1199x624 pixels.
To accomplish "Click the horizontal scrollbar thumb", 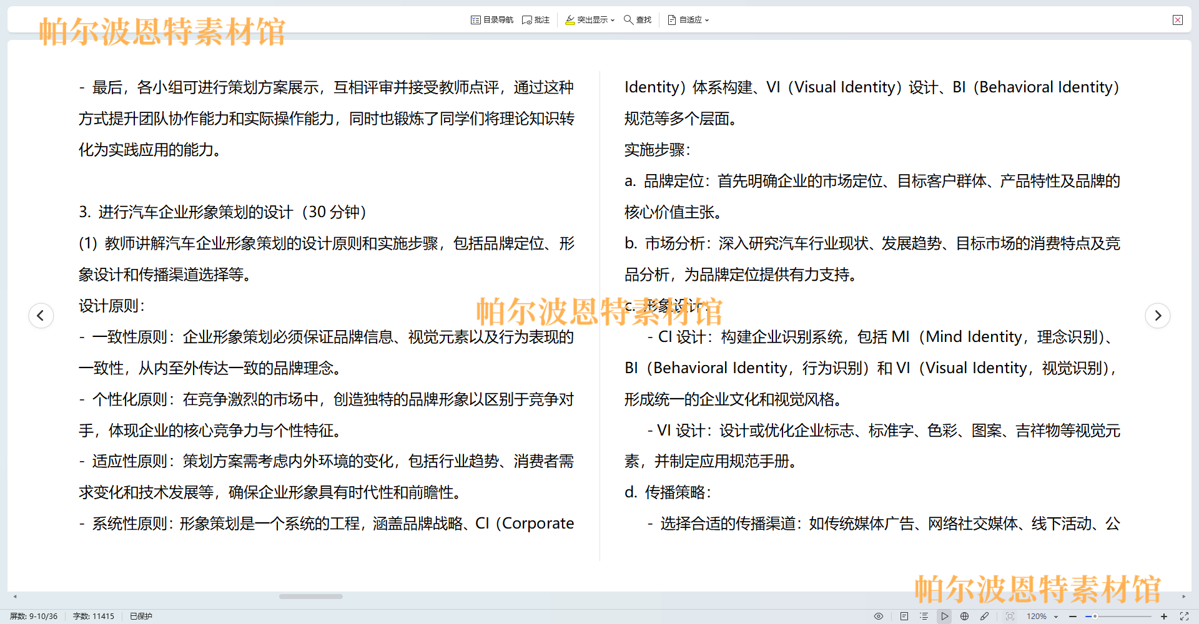I will point(311,597).
